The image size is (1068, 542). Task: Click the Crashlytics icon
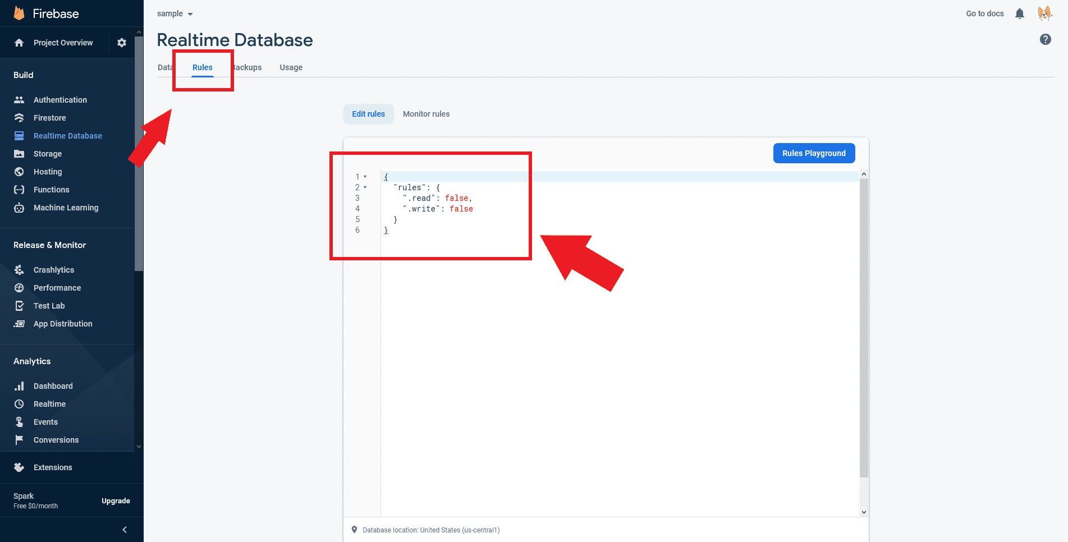coord(19,270)
